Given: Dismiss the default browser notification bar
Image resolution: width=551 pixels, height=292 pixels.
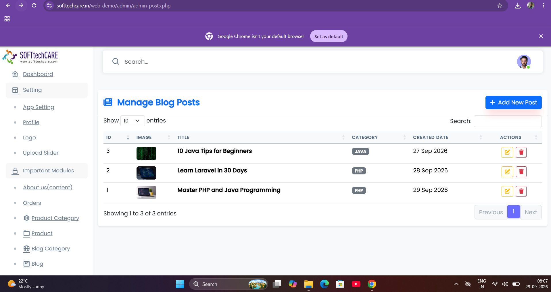Looking at the screenshot, I should [541, 36].
